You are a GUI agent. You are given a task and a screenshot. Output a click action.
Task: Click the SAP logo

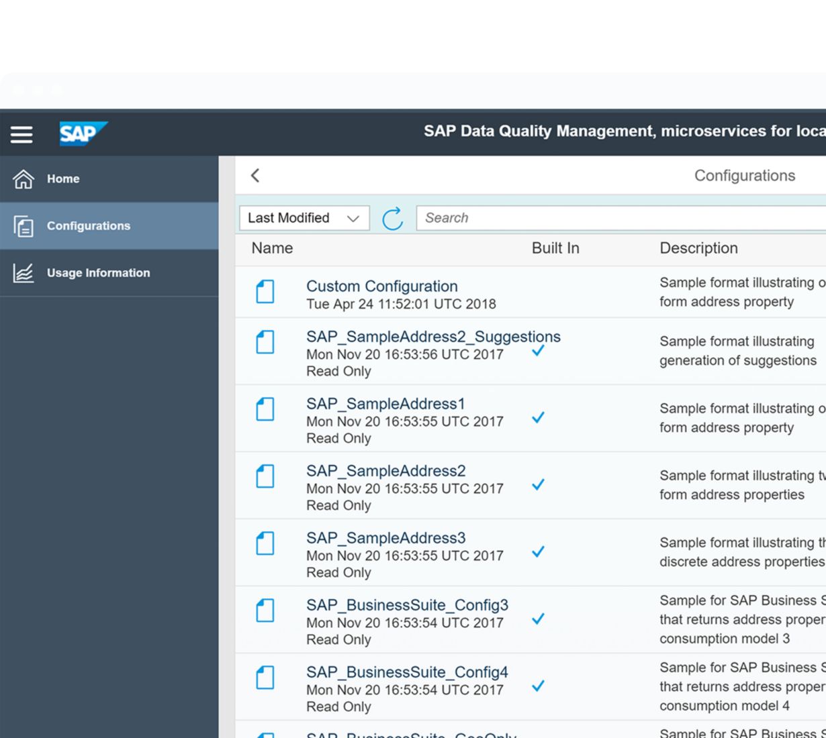coord(83,134)
